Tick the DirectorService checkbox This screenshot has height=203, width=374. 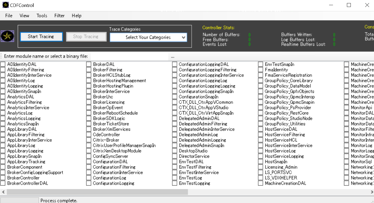[175, 156]
